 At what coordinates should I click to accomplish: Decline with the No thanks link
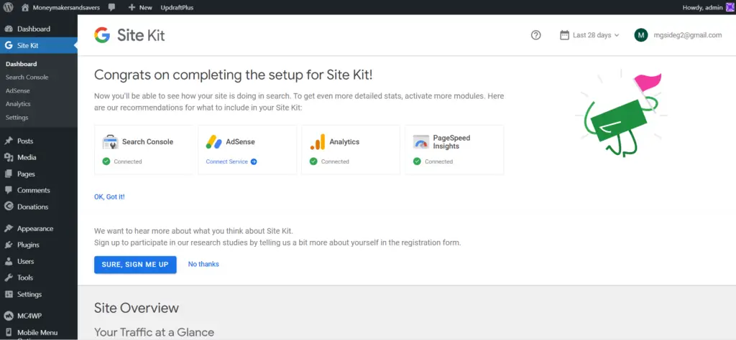pyautogui.click(x=203, y=264)
